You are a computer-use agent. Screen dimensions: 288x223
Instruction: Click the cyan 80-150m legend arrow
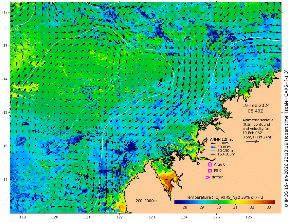pos(213,151)
